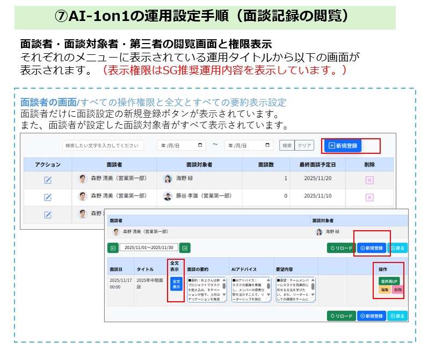Click the orange 編集 edit button
Screen dimensions: 421x348
pos(384,290)
